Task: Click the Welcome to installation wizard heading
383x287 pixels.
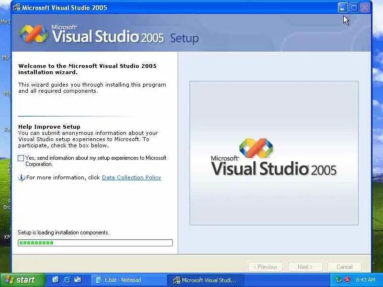Action: (87, 69)
